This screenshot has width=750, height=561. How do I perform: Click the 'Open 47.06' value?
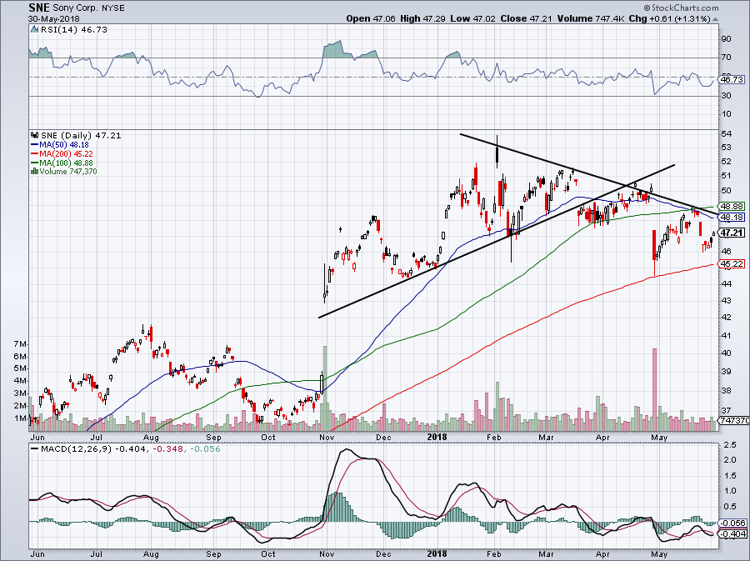(x=371, y=18)
